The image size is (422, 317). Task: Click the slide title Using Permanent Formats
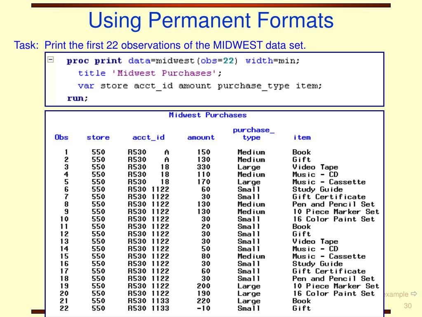click(x=211, y=20)
